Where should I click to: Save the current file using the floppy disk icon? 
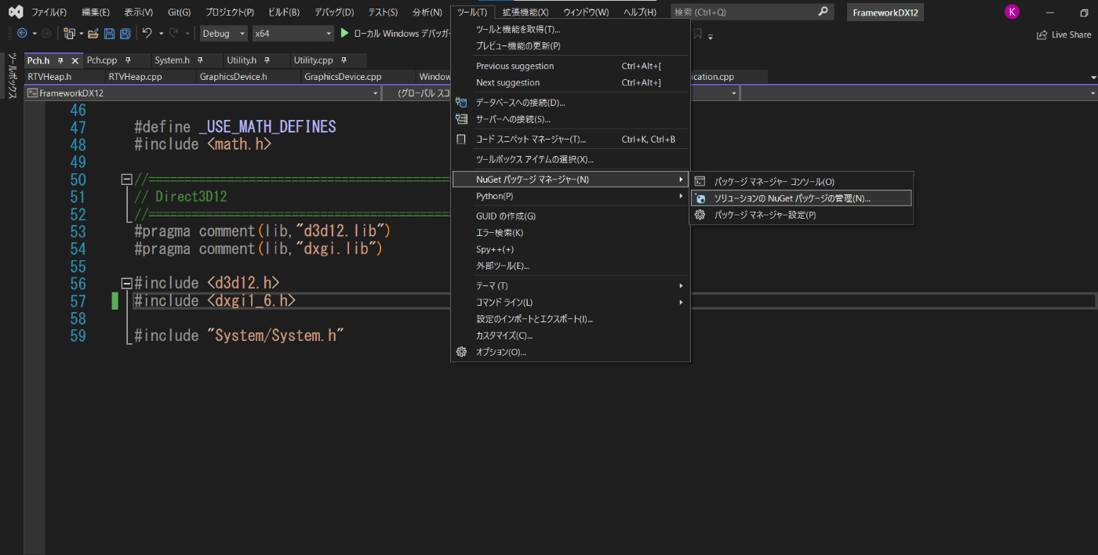[x=110, y=33]
